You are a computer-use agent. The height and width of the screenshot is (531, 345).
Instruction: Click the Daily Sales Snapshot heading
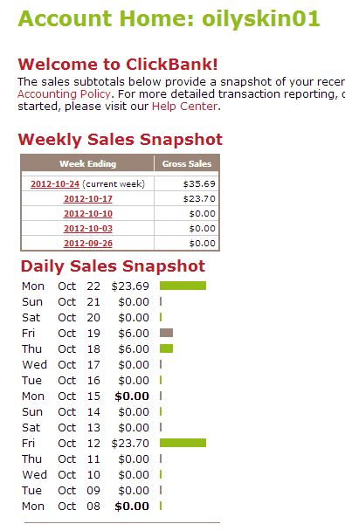click(113, 266)
